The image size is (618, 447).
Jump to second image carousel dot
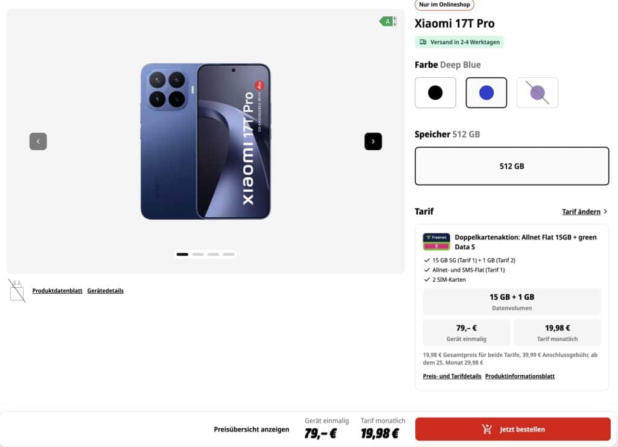pos(198,255)
